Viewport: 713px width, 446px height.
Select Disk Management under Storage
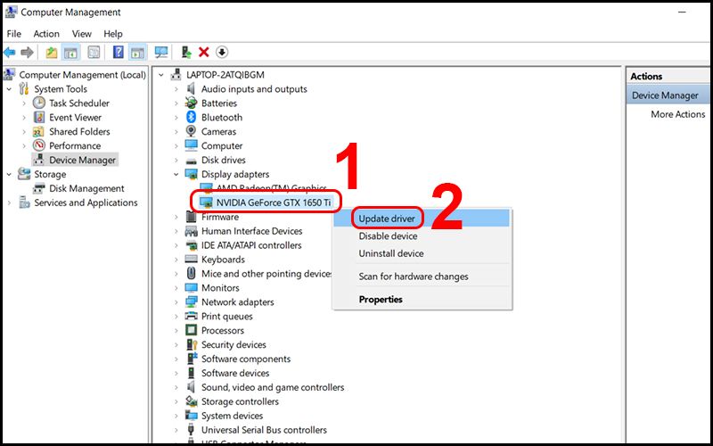coord(86,189)
